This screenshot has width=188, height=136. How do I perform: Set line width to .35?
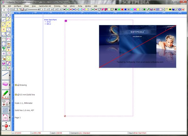(60, 9)
